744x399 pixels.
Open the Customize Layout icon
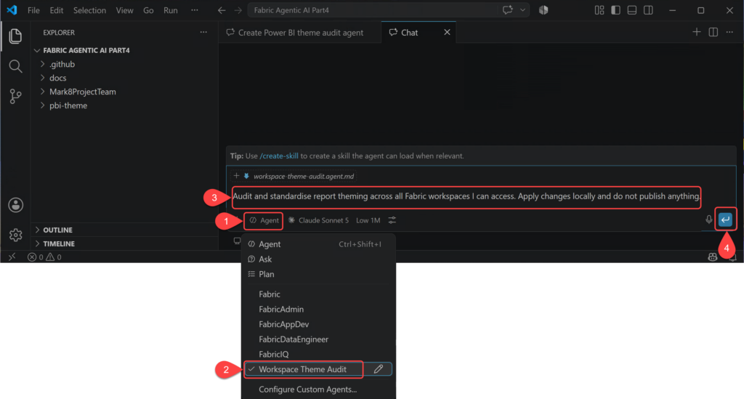coord(599,10)
